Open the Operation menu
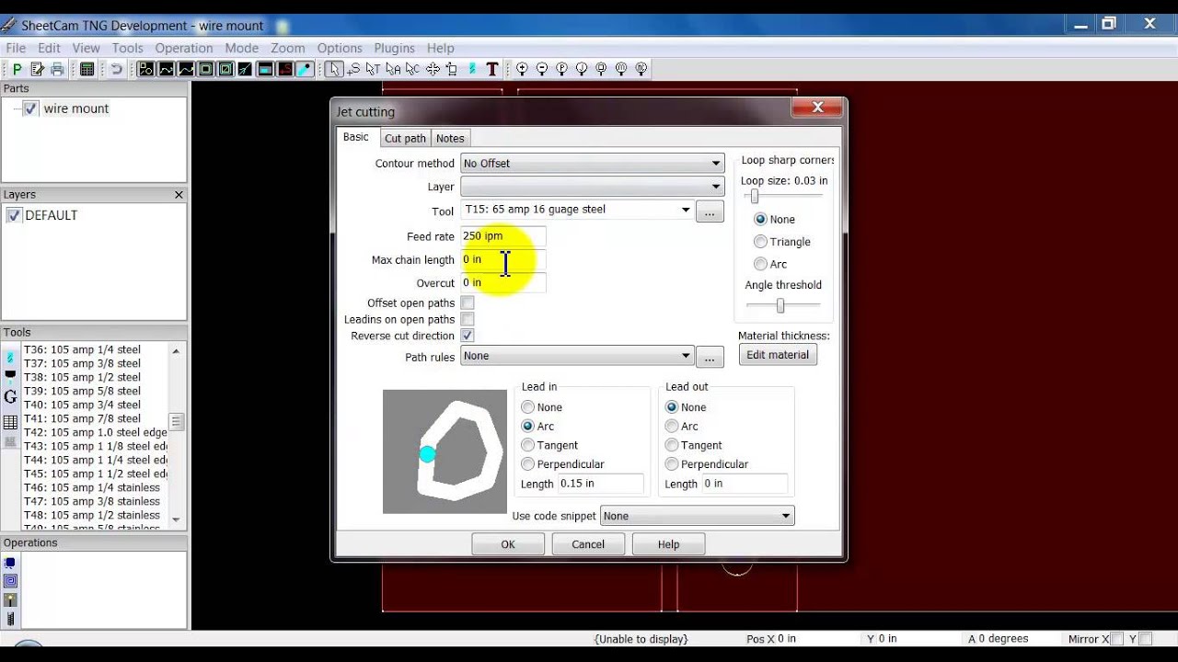The width and height of the screenshot is (1178, 662). (x=183, y=48)
